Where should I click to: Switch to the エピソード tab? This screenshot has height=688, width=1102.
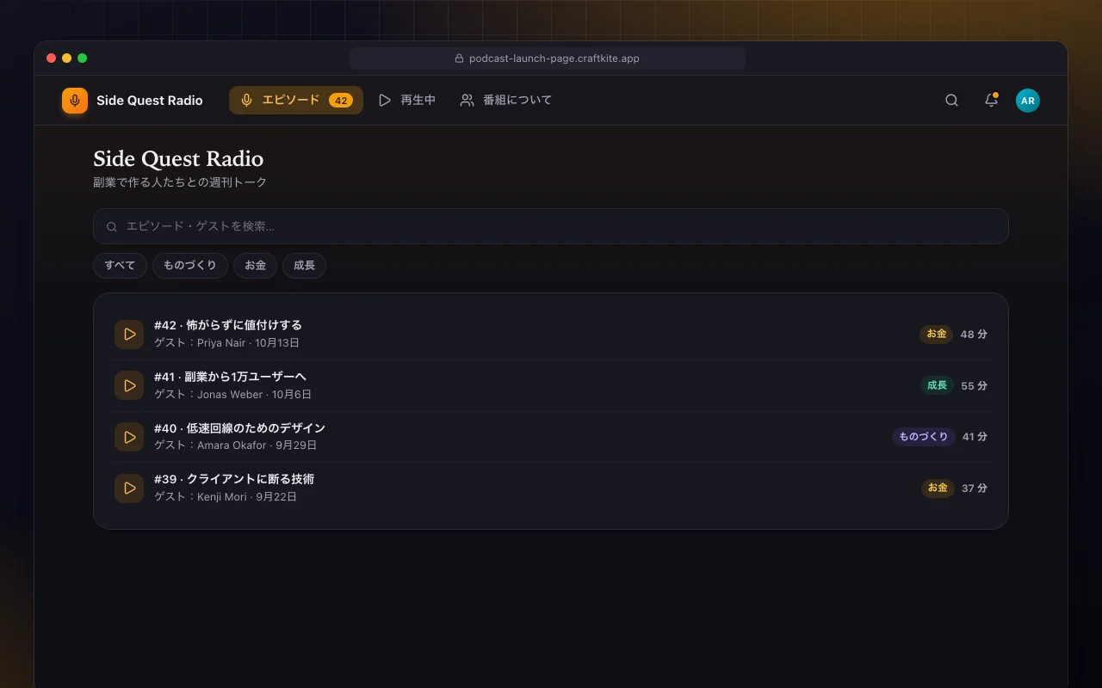coord(296,101)
